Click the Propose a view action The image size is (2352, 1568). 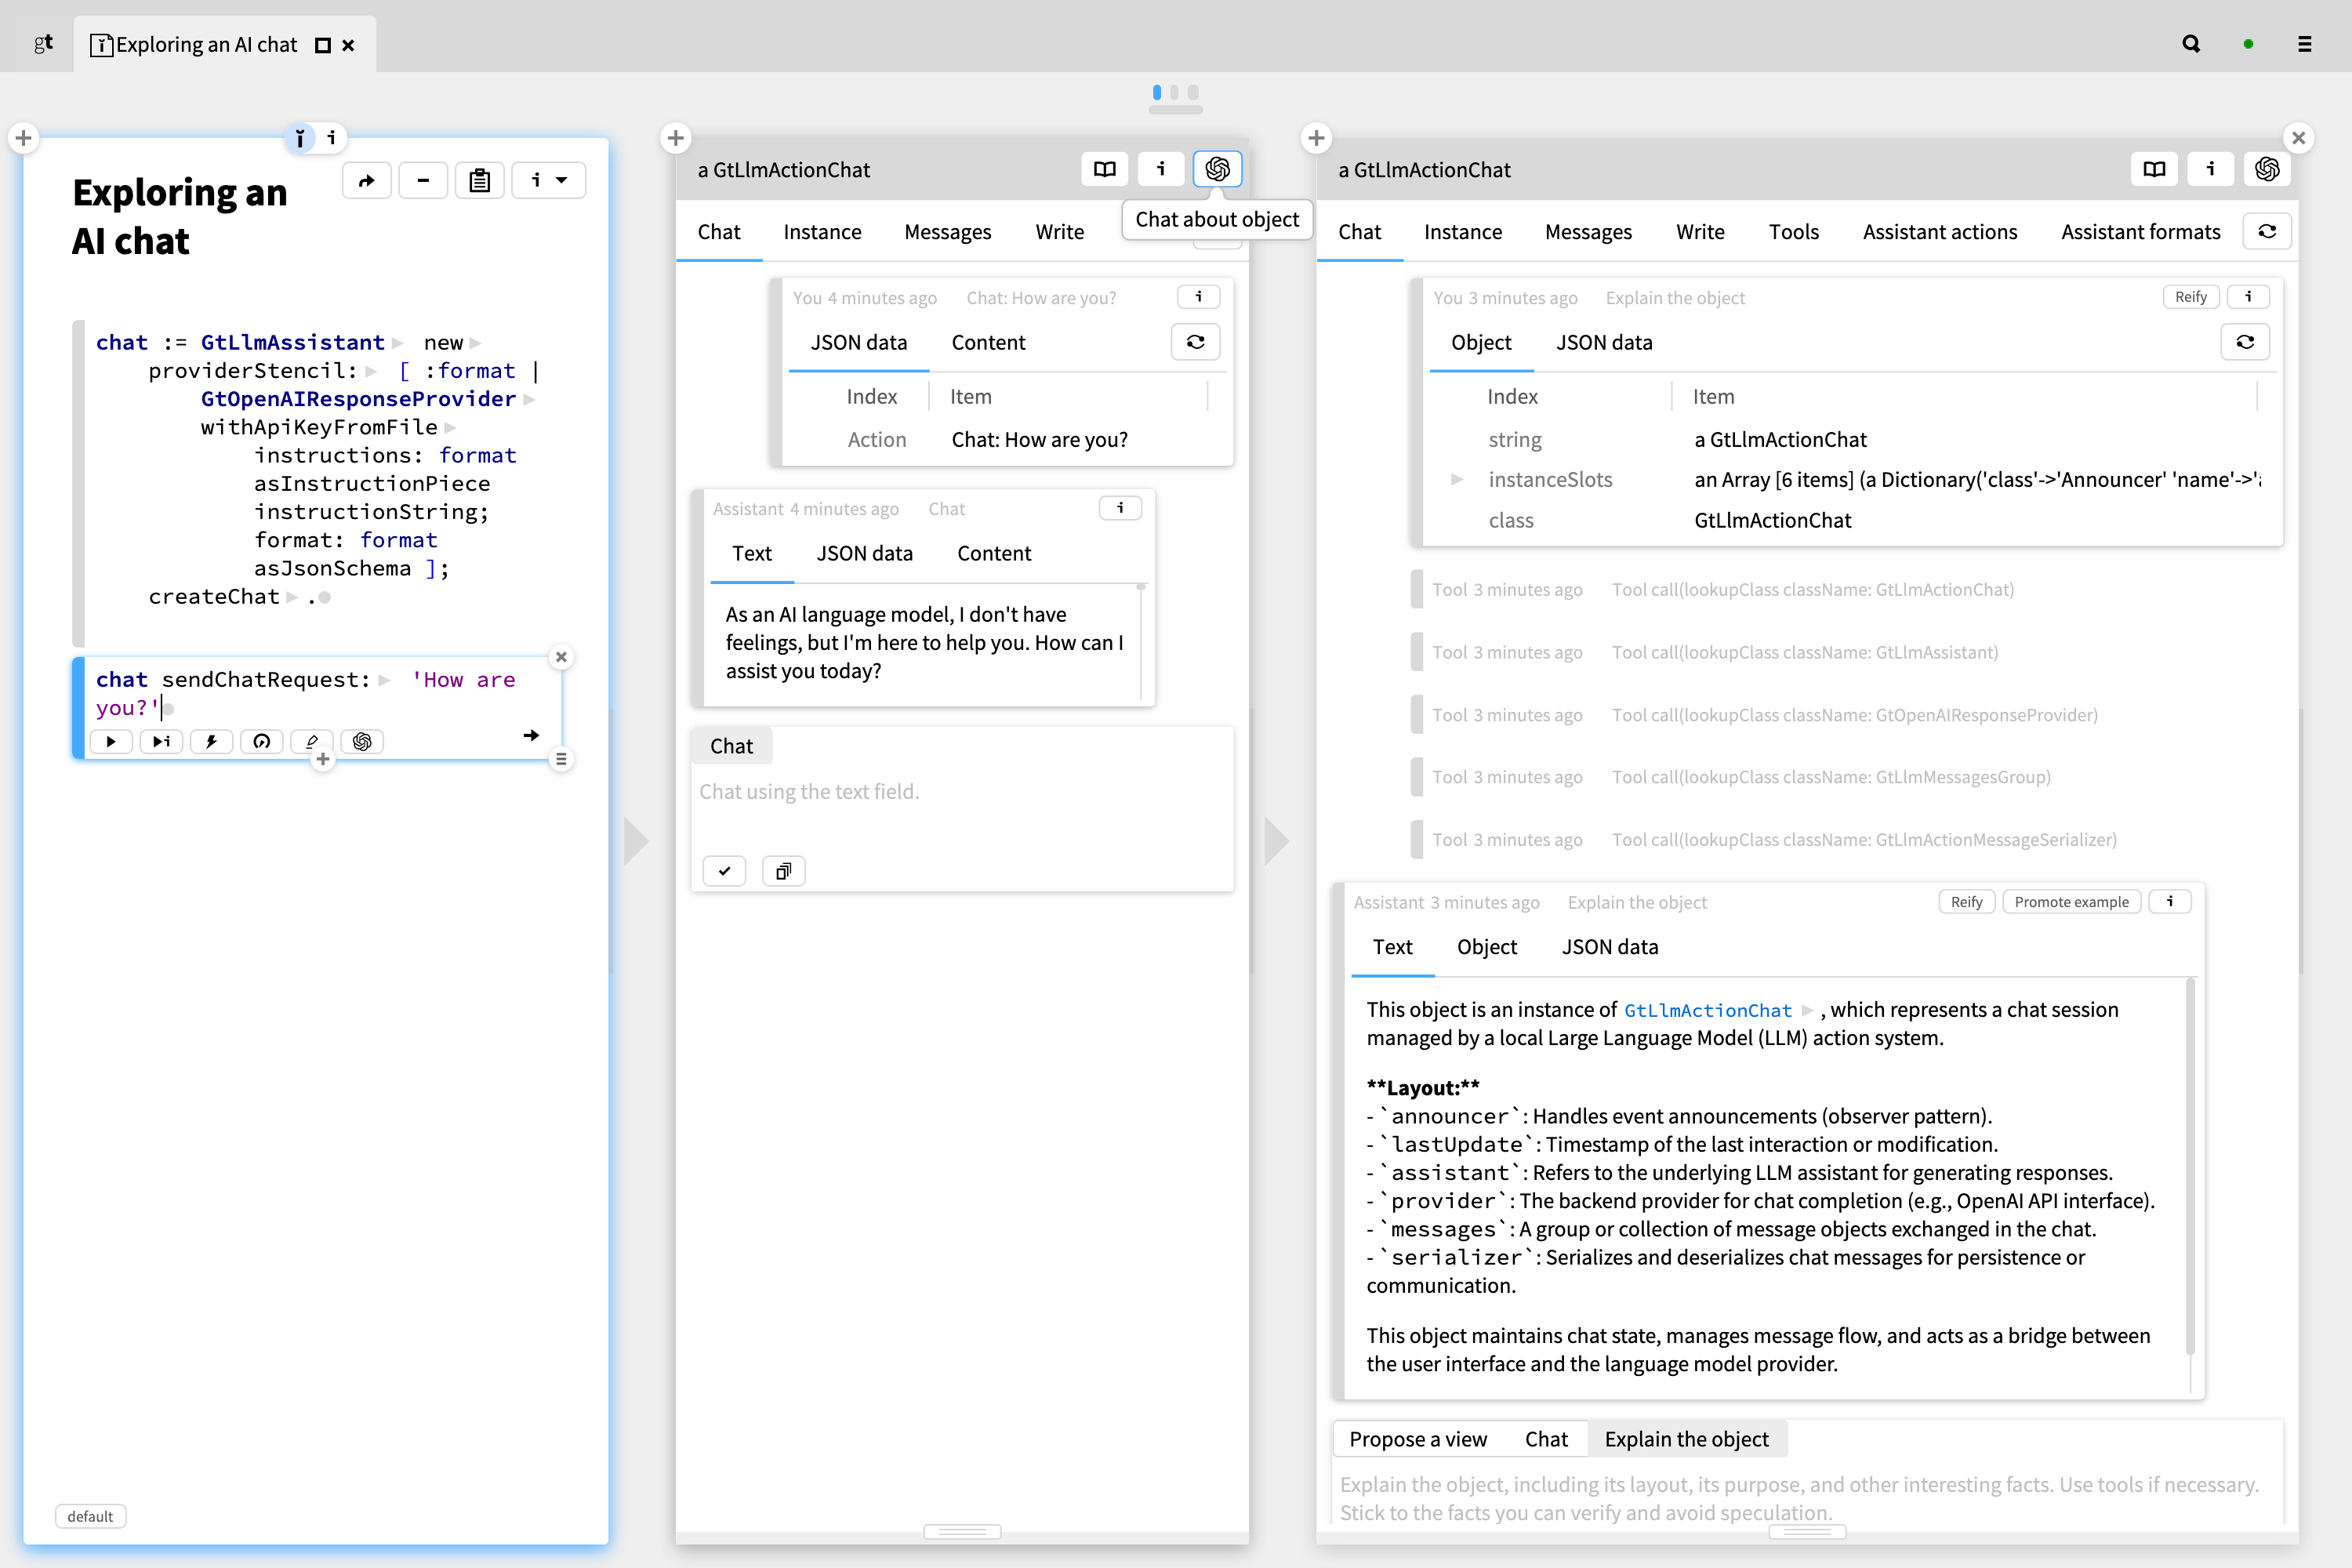pyautogui.click(x=1417, y=1439)
